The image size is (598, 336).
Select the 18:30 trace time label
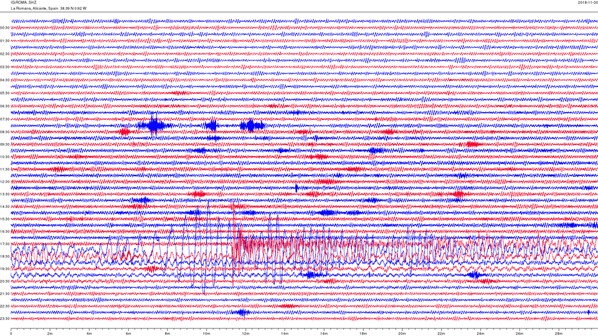click(4, 256)
